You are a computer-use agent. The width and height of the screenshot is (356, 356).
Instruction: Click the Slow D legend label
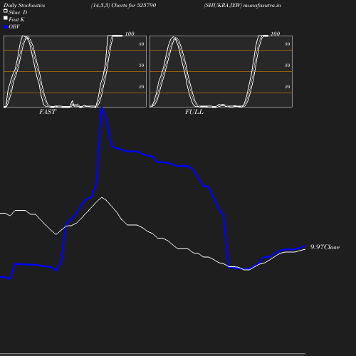18,12
